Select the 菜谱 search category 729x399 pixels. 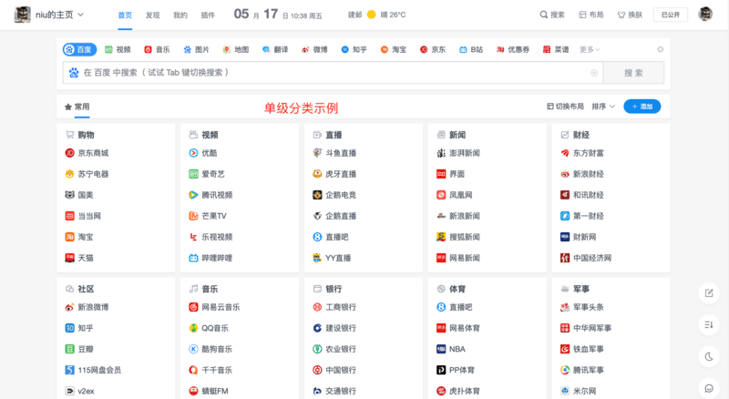click(556, 50)
